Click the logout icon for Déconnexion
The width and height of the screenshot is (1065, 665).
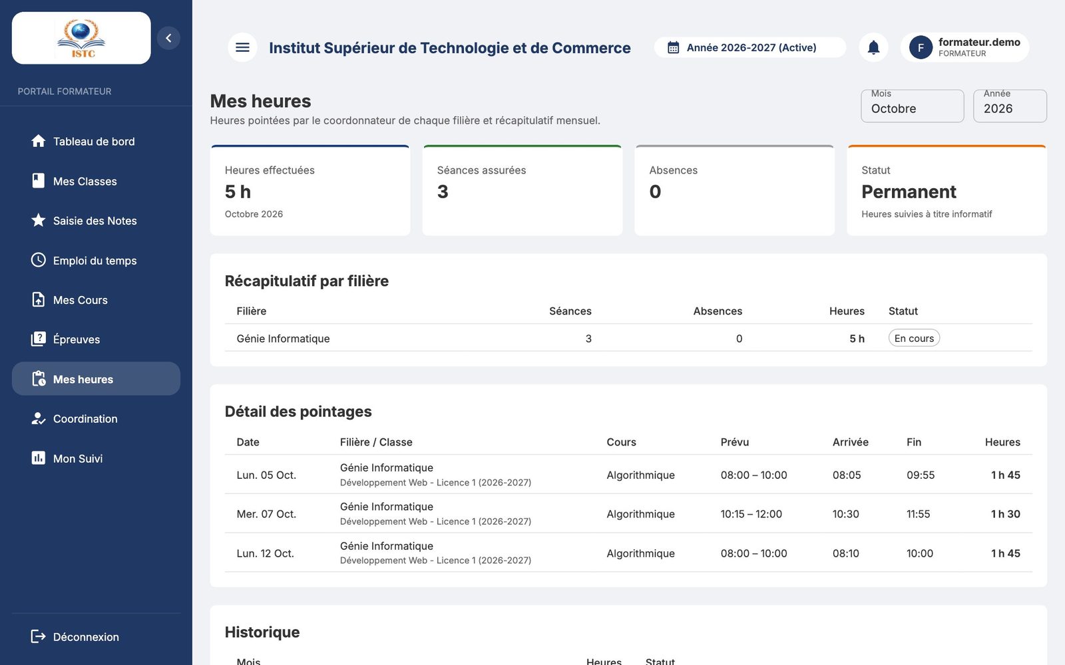[x=39, y=636]
